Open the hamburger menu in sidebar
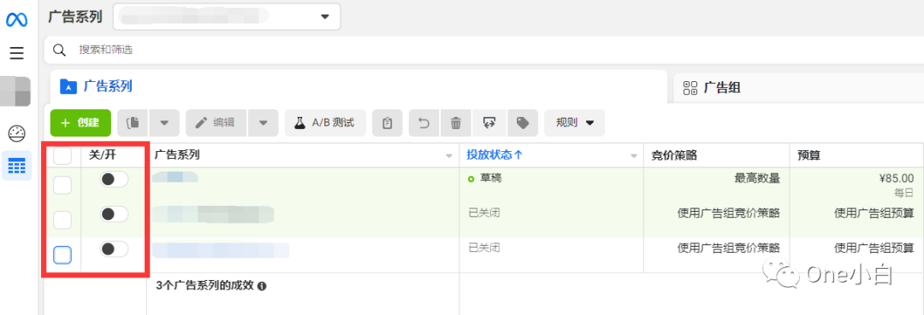 click(16, 54)
